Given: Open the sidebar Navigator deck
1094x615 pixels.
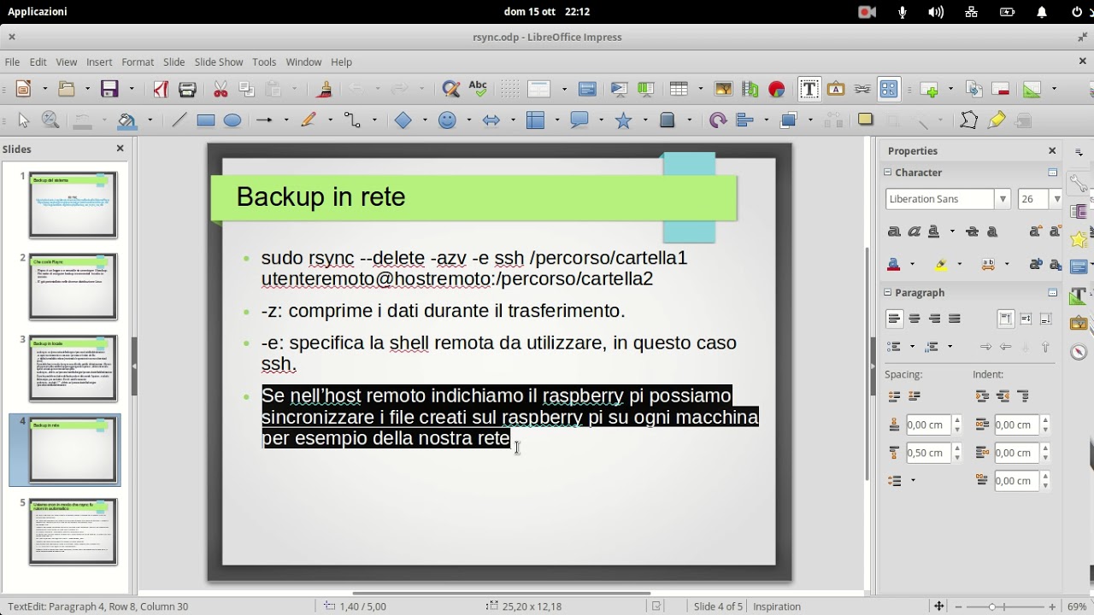Looking at the screenshot, I should coord(1079,352).
